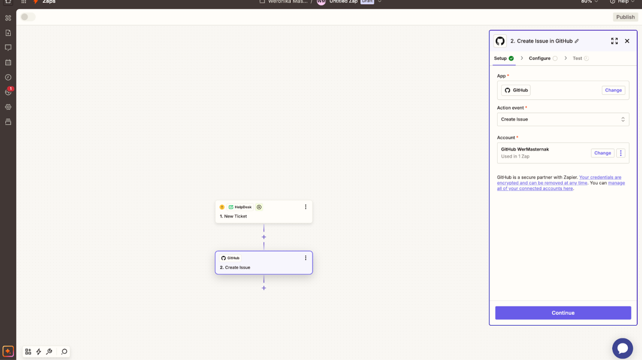Click the Continue button
This screenshot has width=642, height=360.
pos(563,313)
